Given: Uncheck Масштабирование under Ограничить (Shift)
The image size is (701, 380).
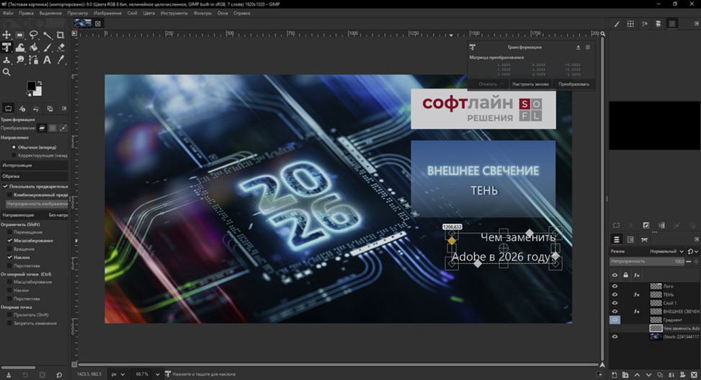Looking at the screenshot, I should [x=9, y=240].
